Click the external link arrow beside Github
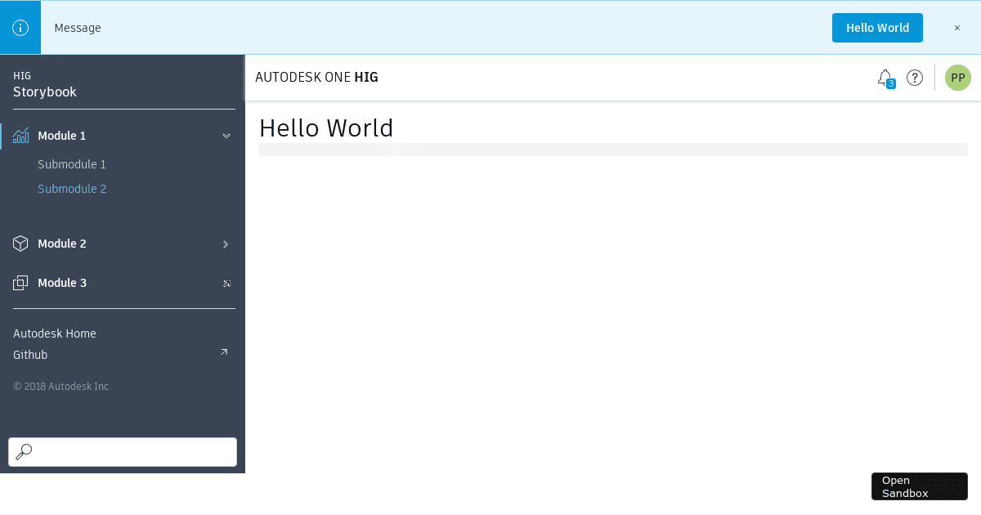The image size is (981, 515). click(x=224, y=352)
